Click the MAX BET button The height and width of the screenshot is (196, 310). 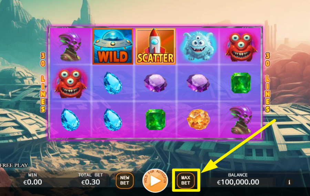[185, 180]
